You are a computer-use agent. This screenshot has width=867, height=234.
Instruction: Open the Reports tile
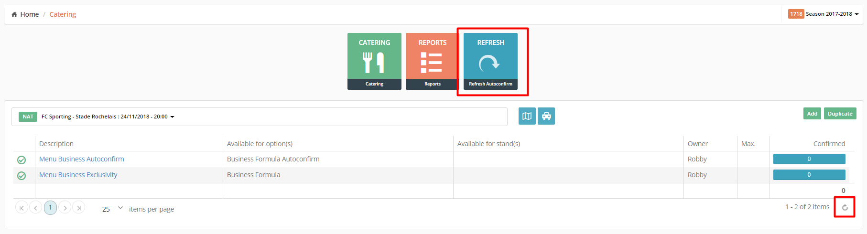tap(432, 61)
